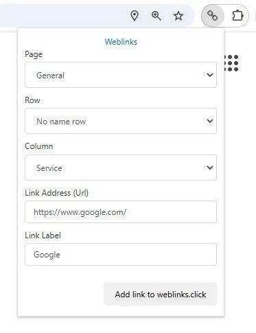Open the Page dropdown showing General
Viewport: 256px width, 333px height.
click(x=121, y=75)
